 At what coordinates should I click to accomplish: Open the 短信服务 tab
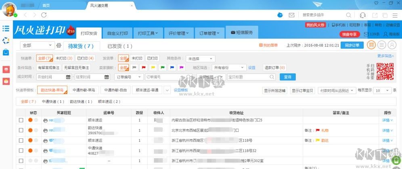(x=242, y=33)
